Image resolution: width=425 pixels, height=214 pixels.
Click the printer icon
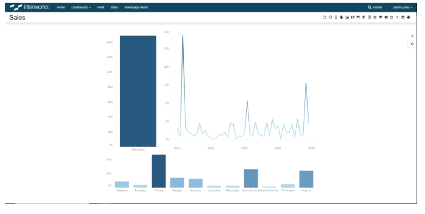[408, 17]
